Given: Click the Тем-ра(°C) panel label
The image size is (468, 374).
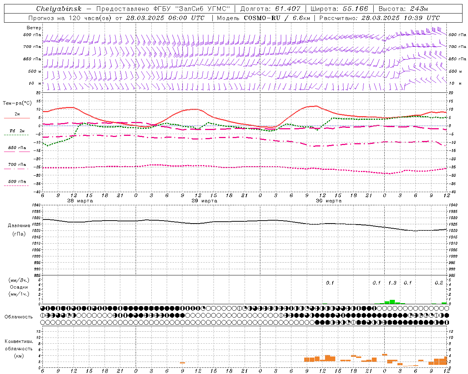Looking at the screenshot, I should [x=17, y=103].
